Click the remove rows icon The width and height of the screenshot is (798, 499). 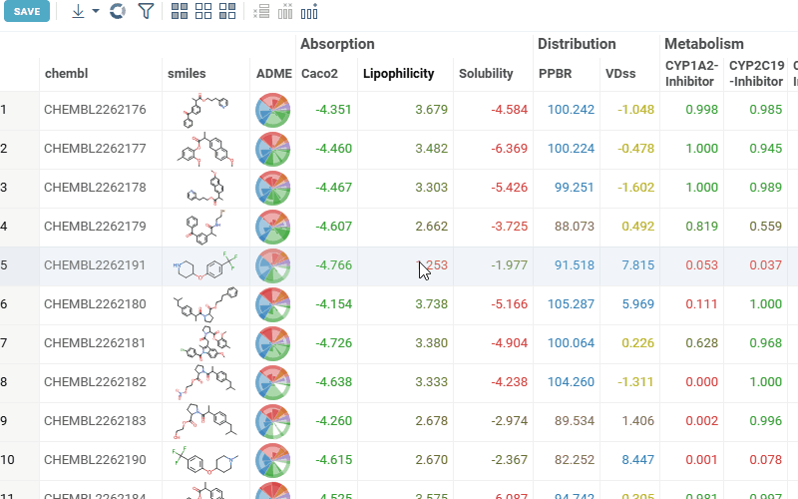coord(261,12)
